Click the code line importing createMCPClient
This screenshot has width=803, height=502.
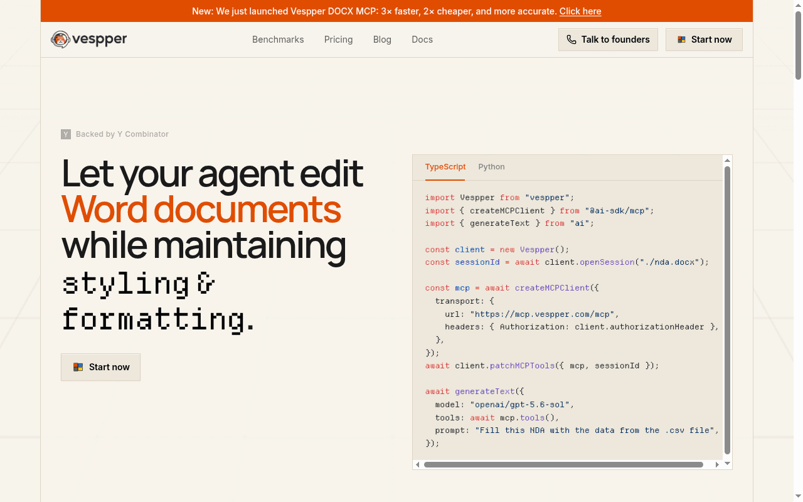pyautogui.click(x=540, y=211)
